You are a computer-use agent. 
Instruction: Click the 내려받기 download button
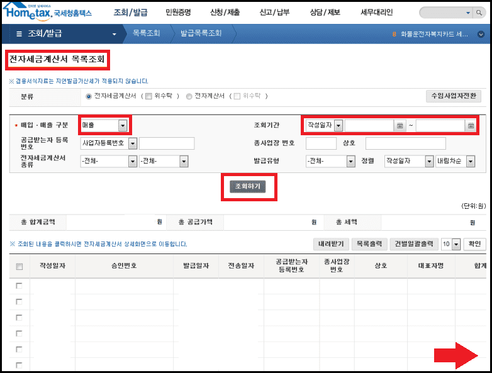[331, 244]
